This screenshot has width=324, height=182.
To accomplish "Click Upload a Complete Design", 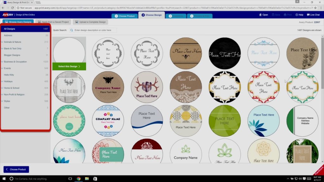I will pyautogui.click(x=92, y=22).
